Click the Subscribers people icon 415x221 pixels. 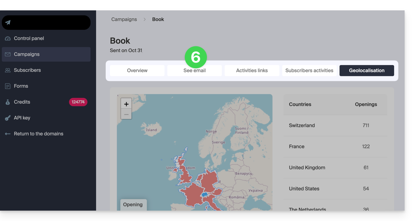(8, 70)
